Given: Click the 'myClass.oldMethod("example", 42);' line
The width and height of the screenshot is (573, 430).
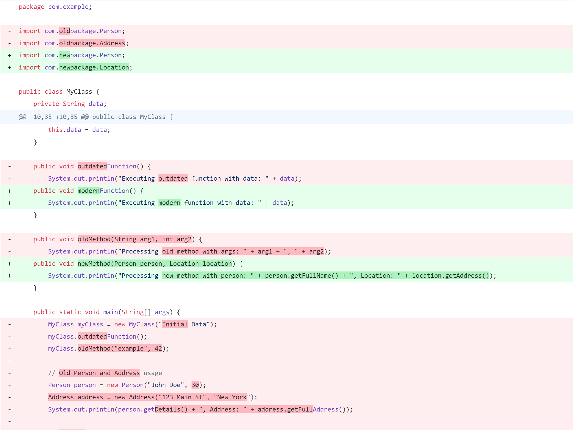Looking at the screenshot, I should (x=108, y=349).
